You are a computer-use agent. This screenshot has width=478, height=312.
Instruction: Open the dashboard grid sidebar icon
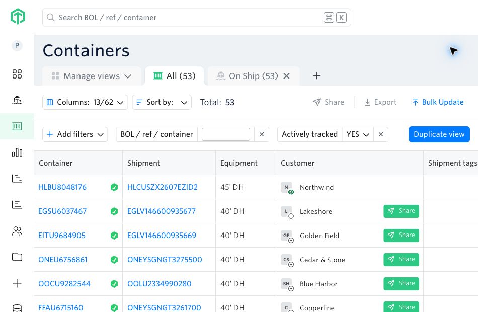(17, 74)
